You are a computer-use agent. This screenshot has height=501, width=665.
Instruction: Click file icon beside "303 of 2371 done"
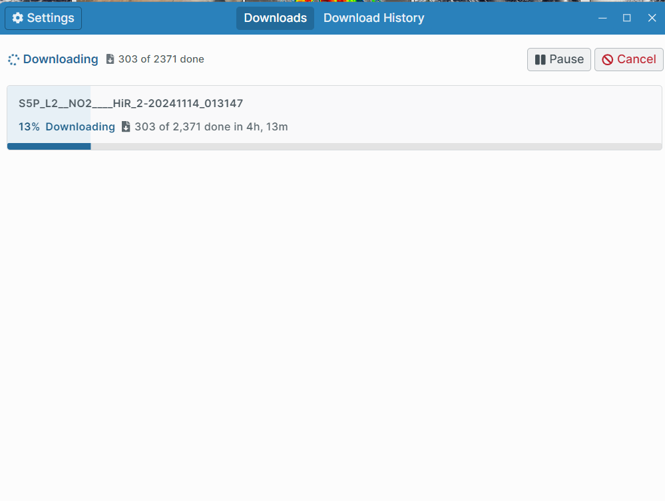[111, 59]
